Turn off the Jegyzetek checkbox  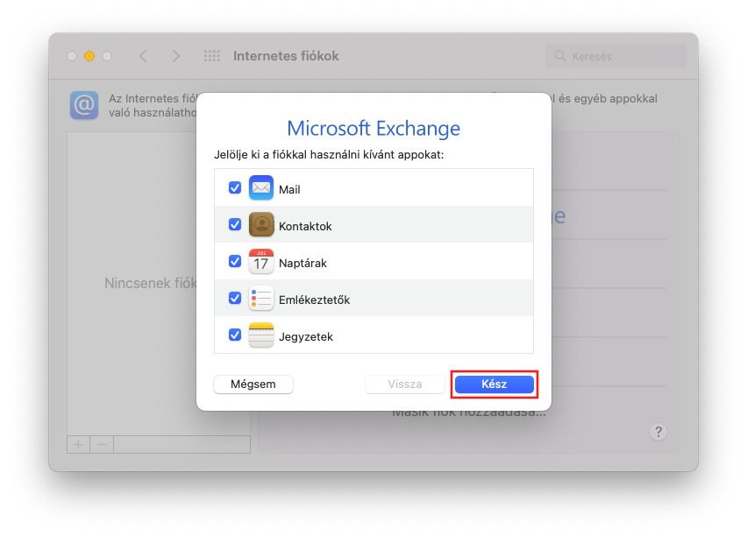(x=235, y=335)
